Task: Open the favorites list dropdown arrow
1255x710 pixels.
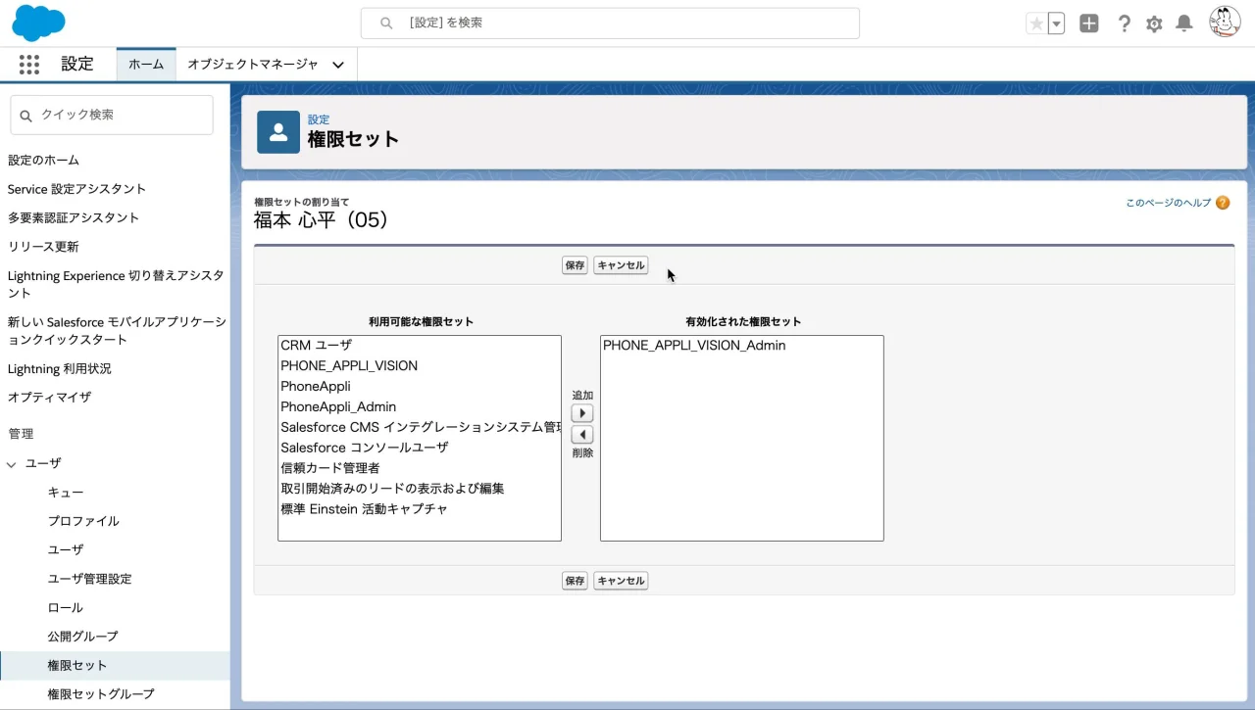Action: [x=1056, y=24]
